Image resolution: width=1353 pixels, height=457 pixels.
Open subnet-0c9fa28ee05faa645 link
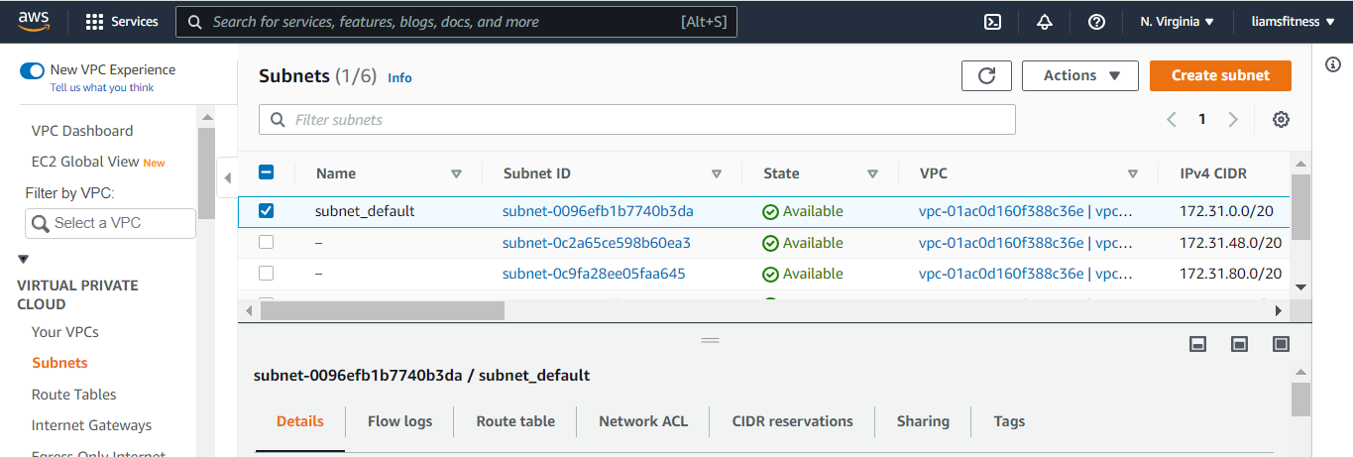click(594, 274)
